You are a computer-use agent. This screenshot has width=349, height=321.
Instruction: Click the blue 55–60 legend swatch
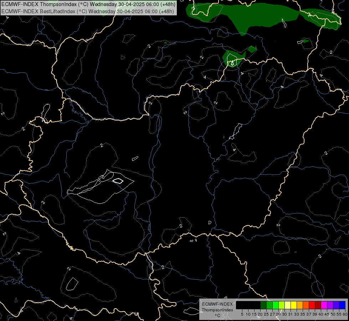(x=342, y=305)
